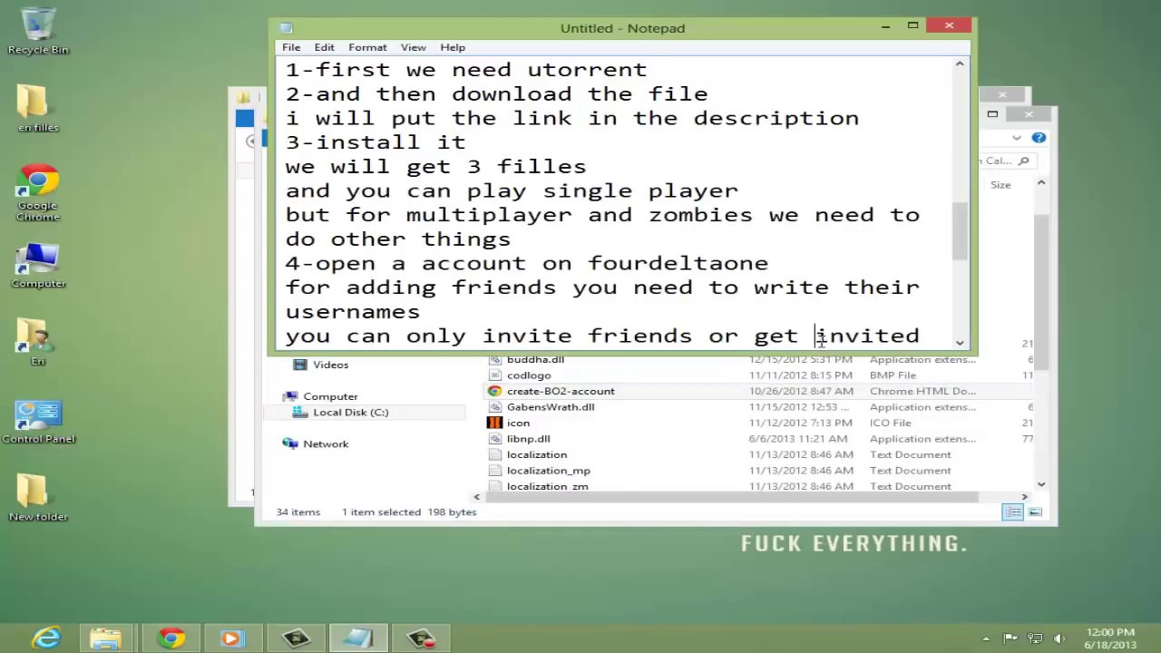Select the Computer desktop icon
The height and width of the screenshot is (653, 1161).
[38, 266]
